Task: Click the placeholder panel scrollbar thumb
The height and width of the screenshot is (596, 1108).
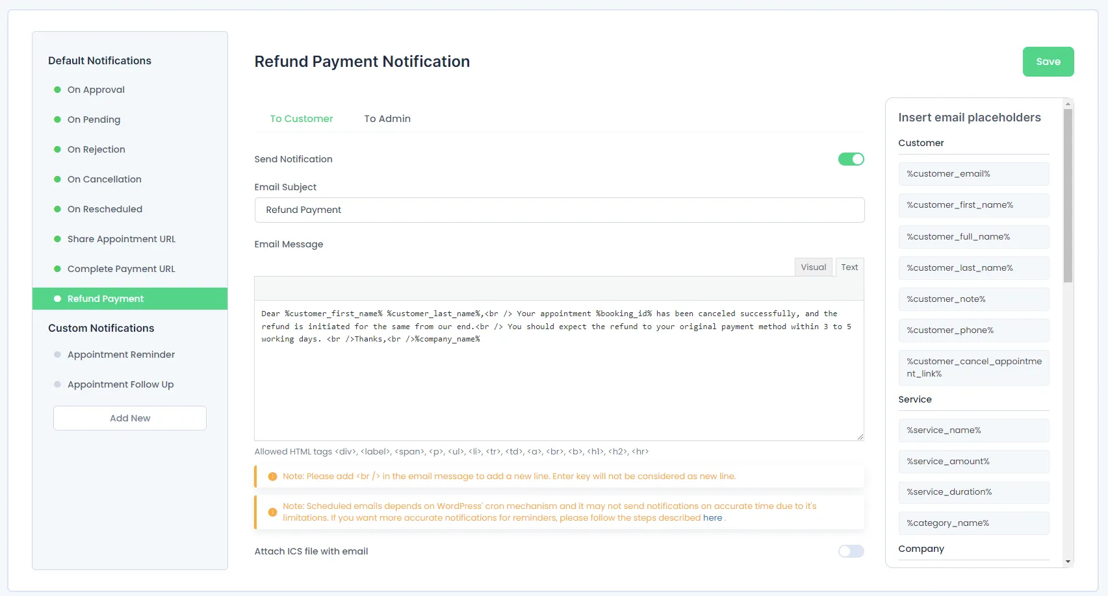Action: [x=1068, y=195]
